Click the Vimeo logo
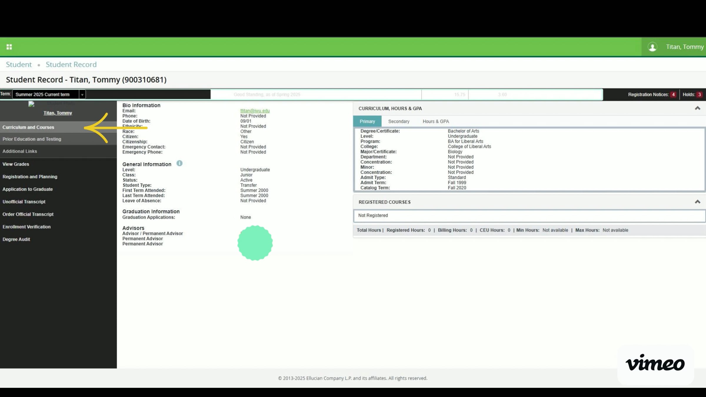 pyautogui.click(x=655, y=363)
